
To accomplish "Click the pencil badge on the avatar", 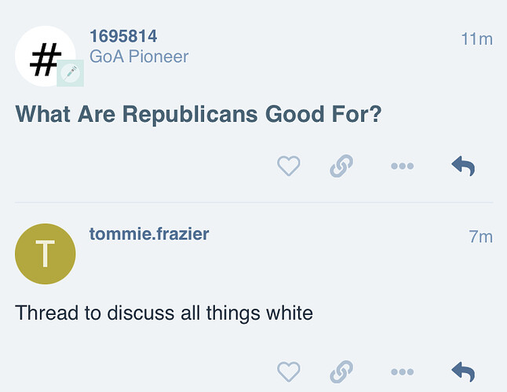I will tap(71, 73).
